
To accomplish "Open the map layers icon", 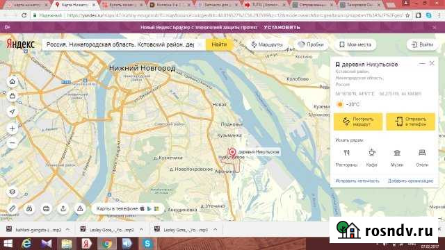I will 13,192.
